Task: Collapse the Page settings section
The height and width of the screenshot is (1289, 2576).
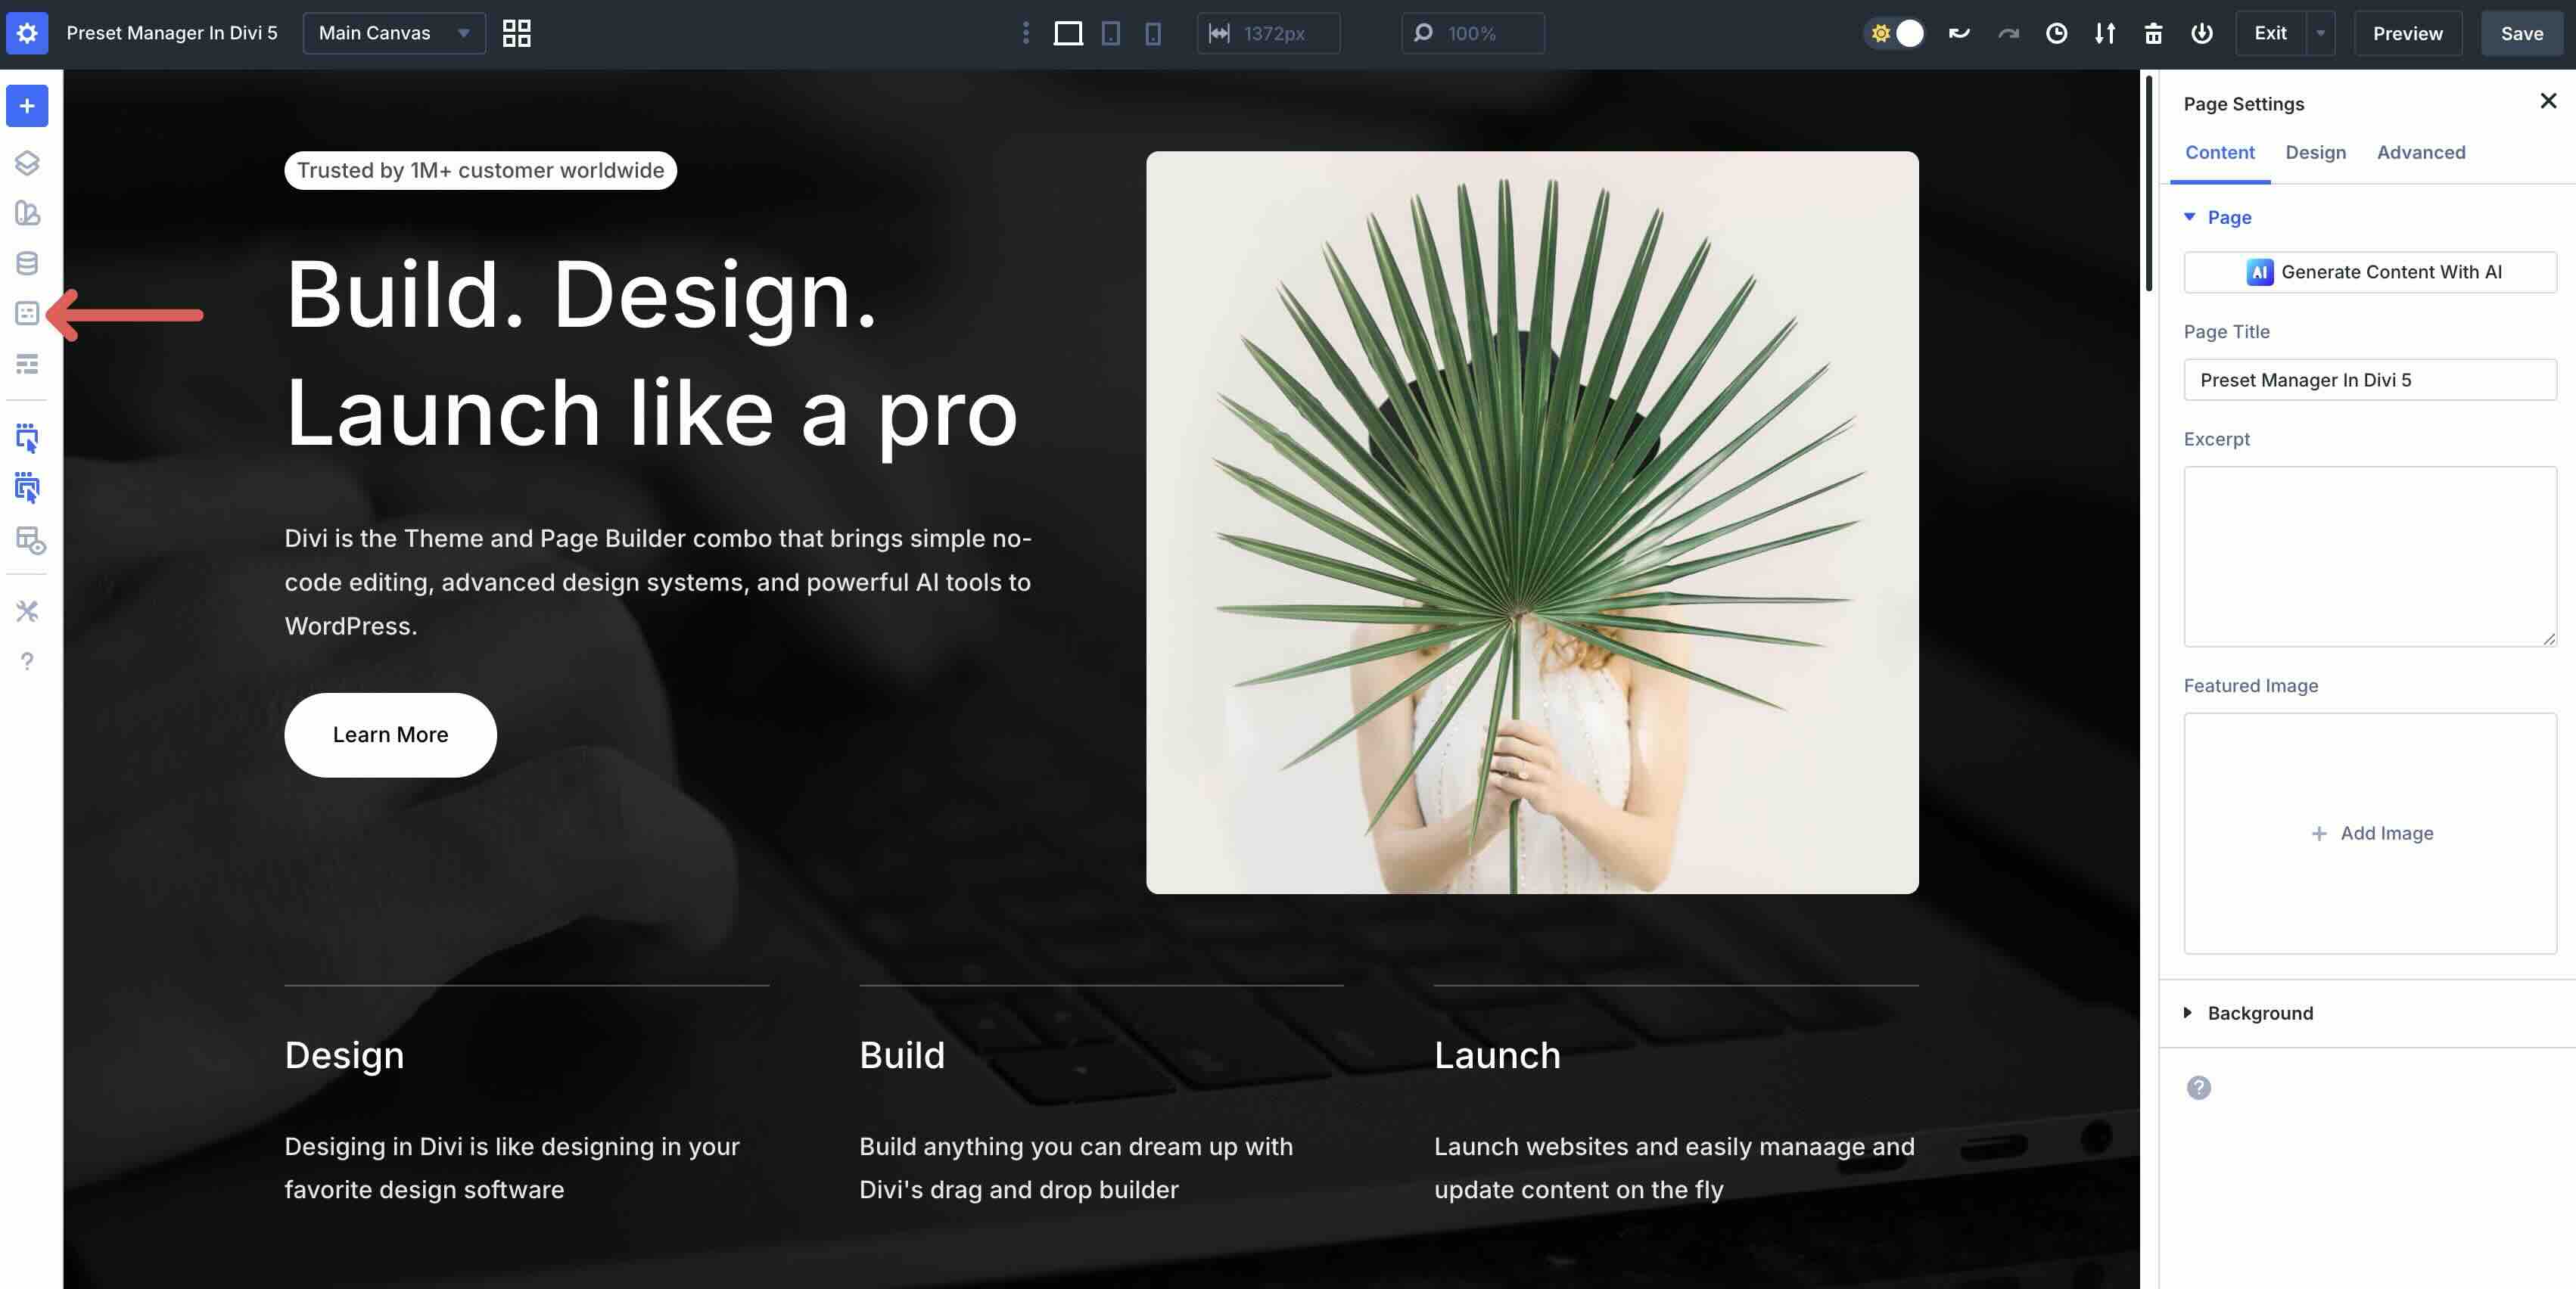Action: tap(2190, 217)
